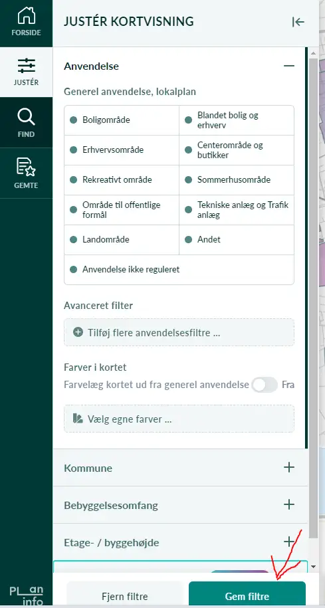
Task: Select the Justér sliders icon
Action: tap(26, 66)
